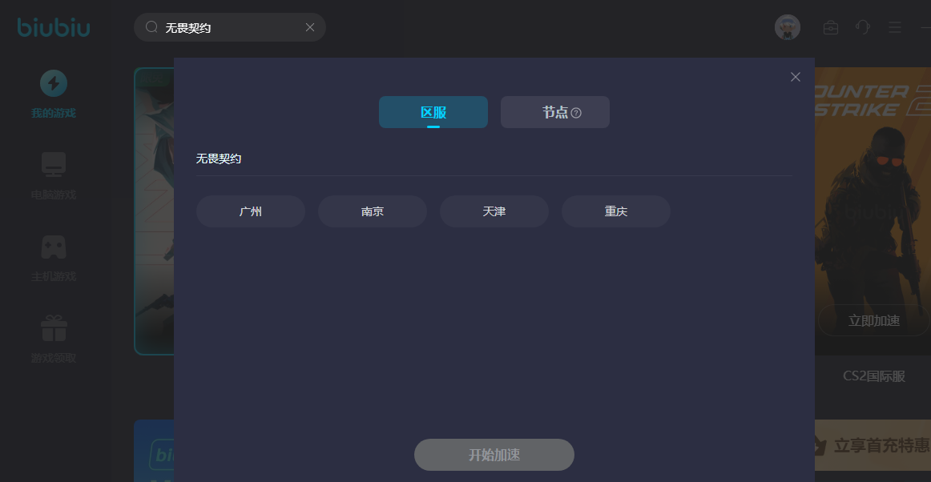
Task: Switch to the 节点 tab
Action: [555, 112]
